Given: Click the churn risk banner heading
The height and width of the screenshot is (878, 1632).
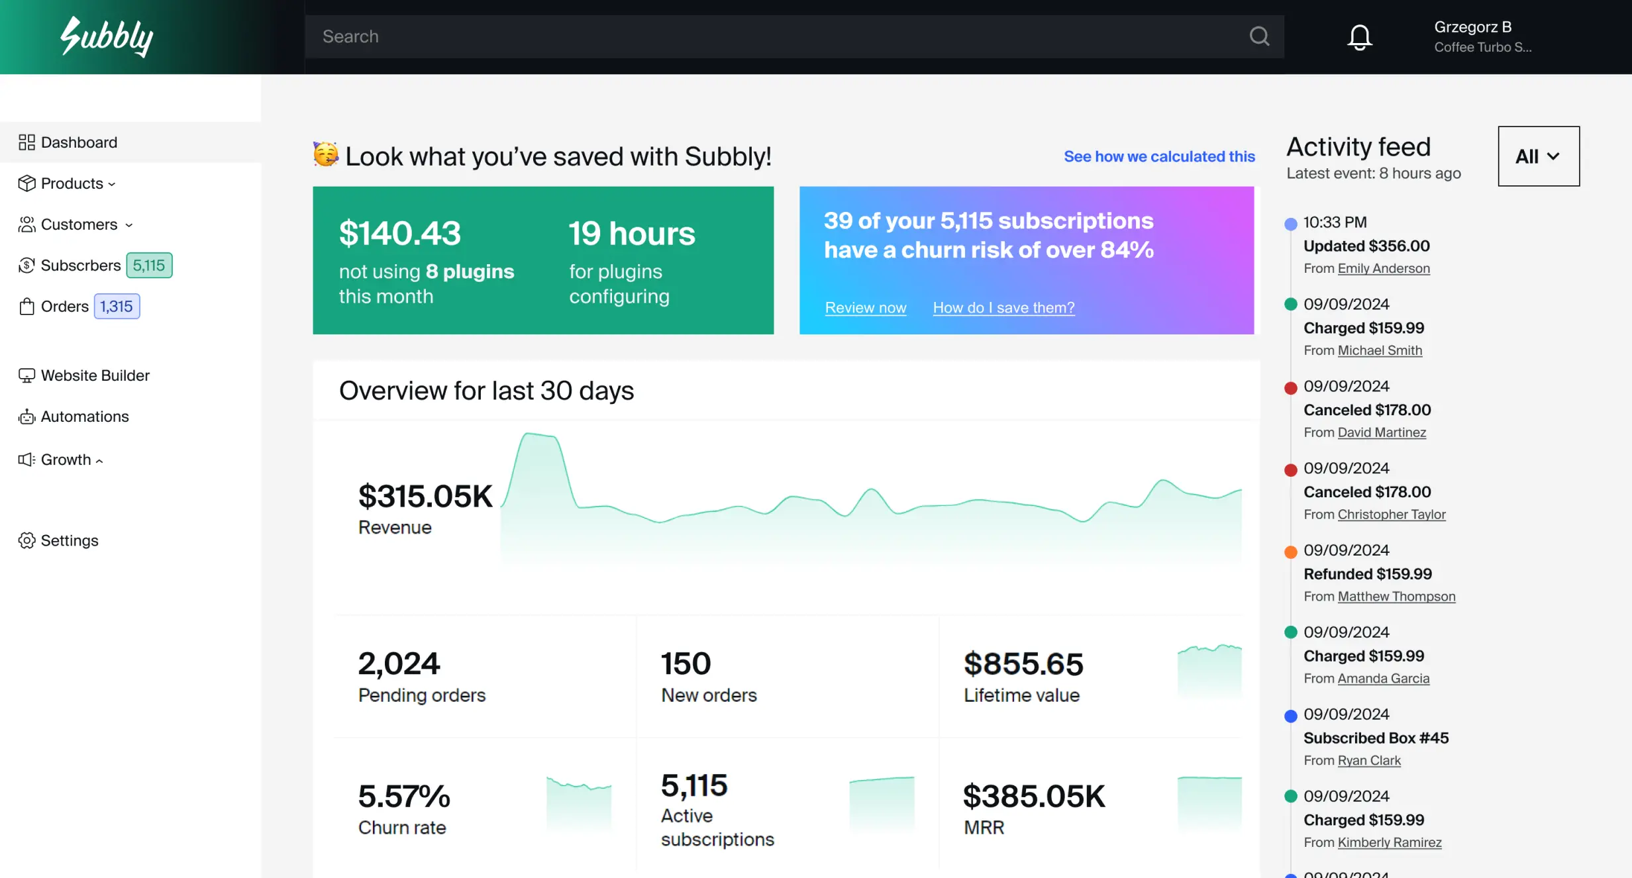Looking at the screenshot, I should click(988, 235).
